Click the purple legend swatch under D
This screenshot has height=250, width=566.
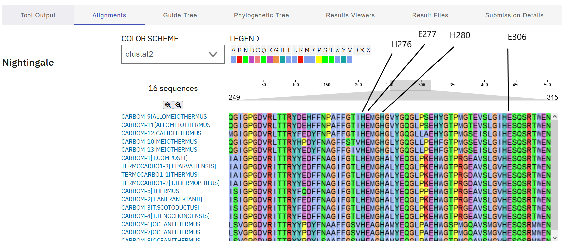252,60
